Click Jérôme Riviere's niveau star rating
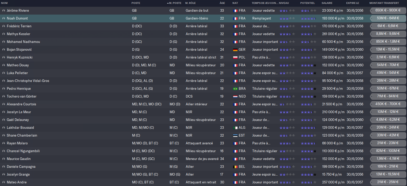The width and height of the screenshot is (407, 186). pos(287,11)
